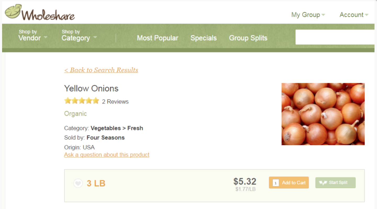The image size is (377, 209).
Task: Expand the Shop by Category dropdown
Action: [x=79, y=36]
